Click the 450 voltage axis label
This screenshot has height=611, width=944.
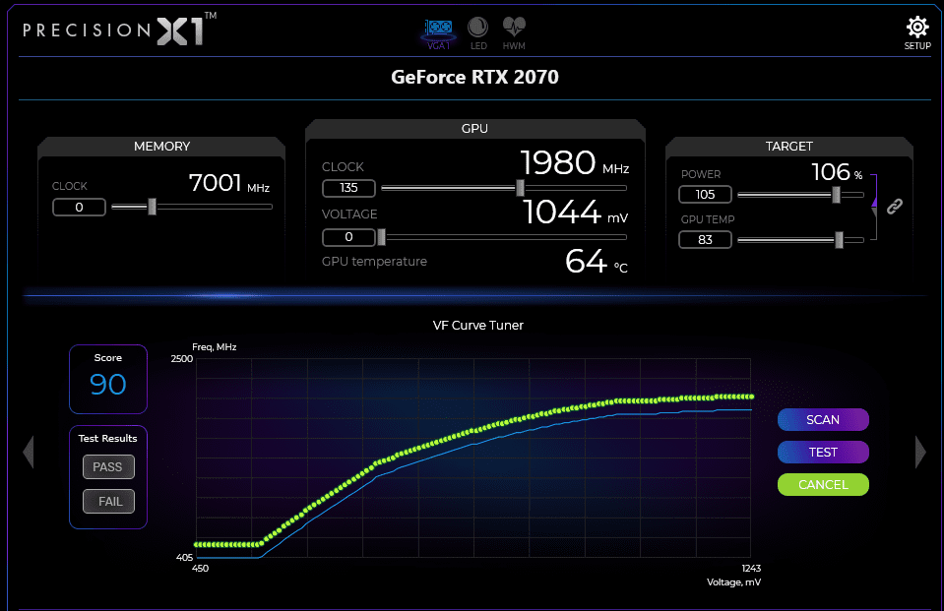click(x=200, y=569)
